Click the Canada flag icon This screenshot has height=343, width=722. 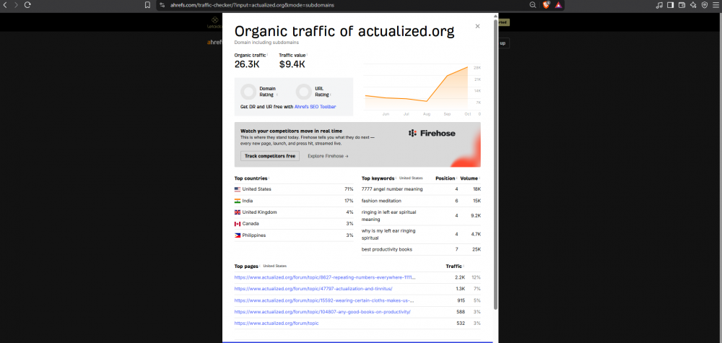click(x=238, y=224)
